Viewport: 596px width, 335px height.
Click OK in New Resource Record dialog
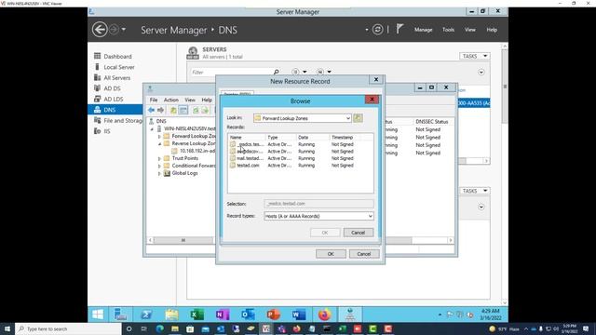click(331, 254)
